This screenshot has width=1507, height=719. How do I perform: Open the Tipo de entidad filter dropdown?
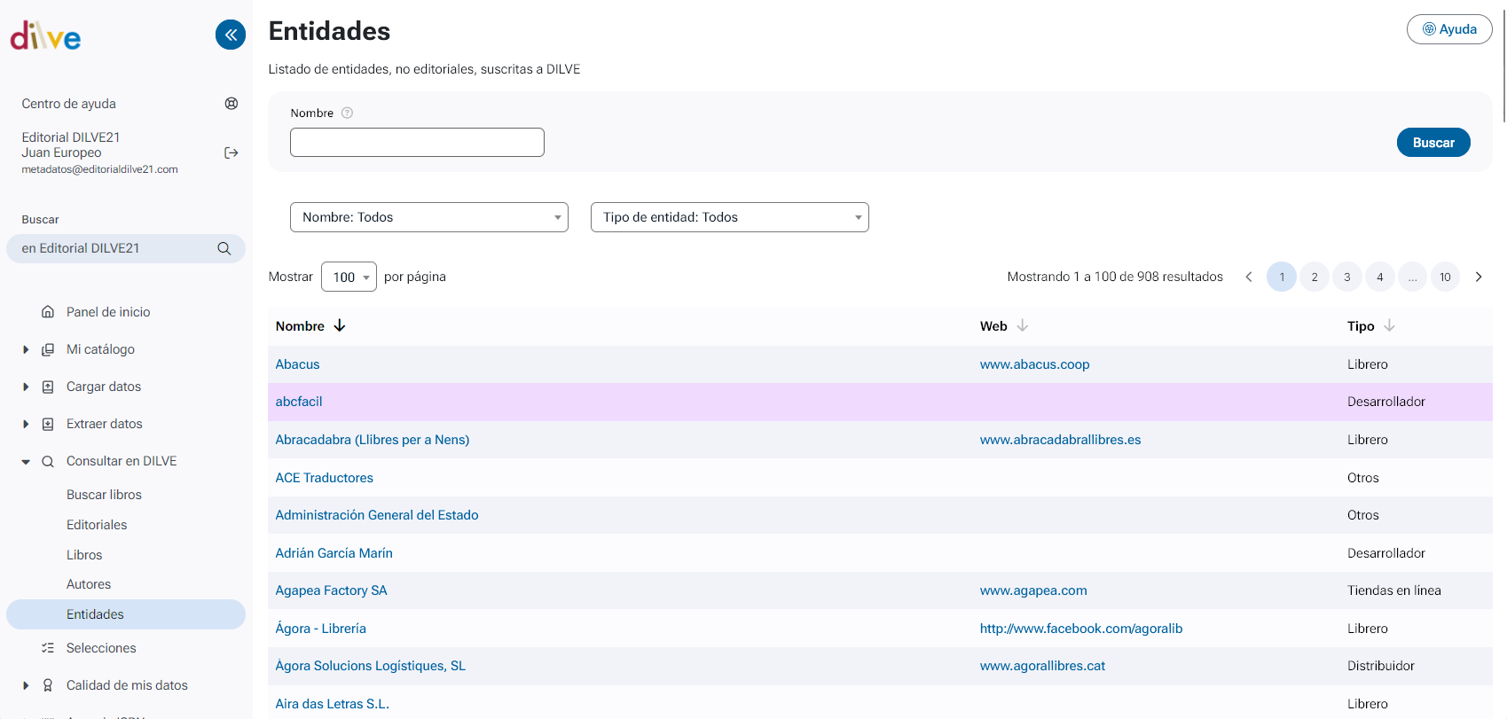[729, 217]
